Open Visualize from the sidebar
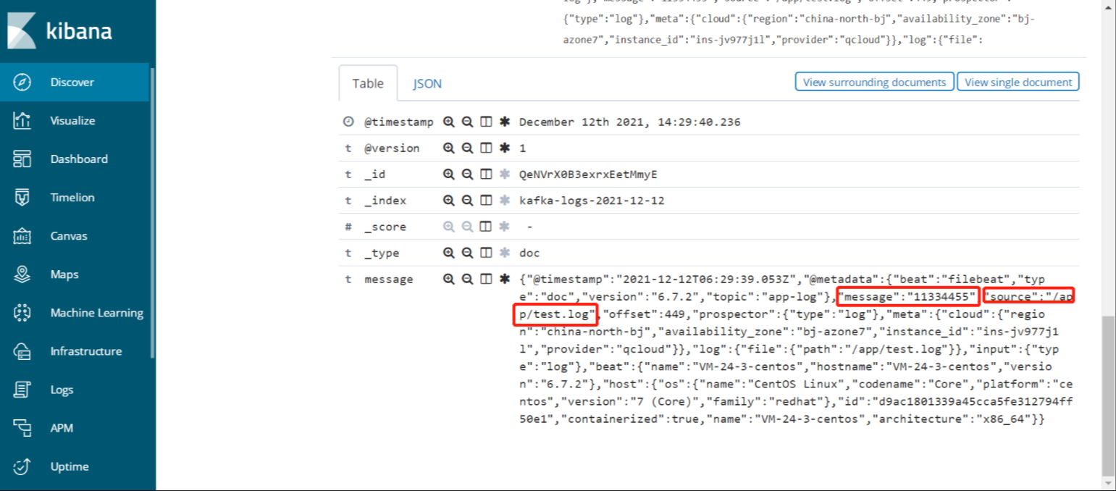The width and height of the screenshot is (1116, 491). 75,120
